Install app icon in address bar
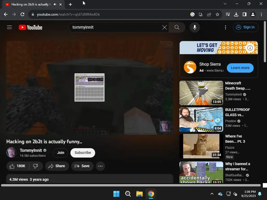The width and height of the screenshot is (267, 200). point(201,15)
